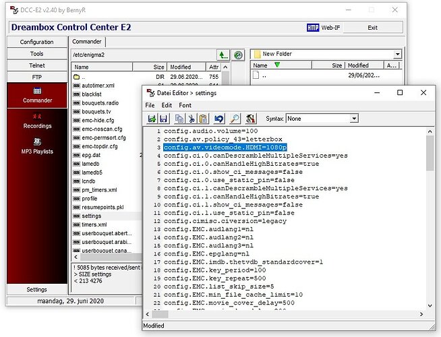Open the File menu in Datei Editor
The image size is (441, 337).
click(x=150, y=105)
